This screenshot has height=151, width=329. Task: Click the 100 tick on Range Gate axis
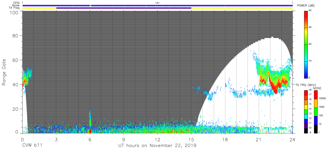pyautogui.click(x=14, y=13)
